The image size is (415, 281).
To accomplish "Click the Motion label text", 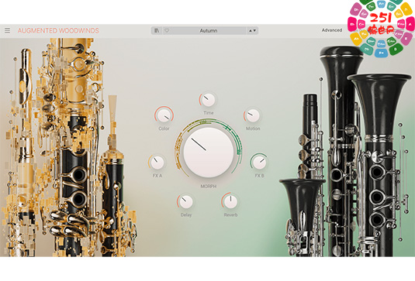I will [x=253, y=129].
